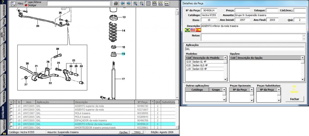Image resolution: width=309 pixels, height=136 pixels.
Task: Select callout 17 beside the shock absorber
Action: [x=123, y=79]
